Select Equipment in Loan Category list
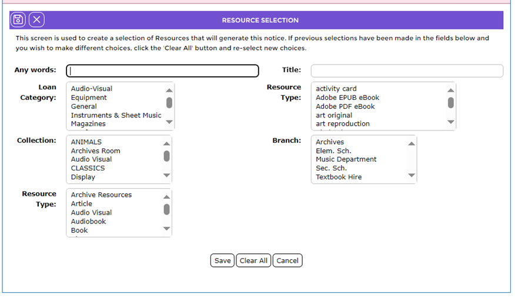The width and height of the screenshot is (515, 298). pos(89,98)
